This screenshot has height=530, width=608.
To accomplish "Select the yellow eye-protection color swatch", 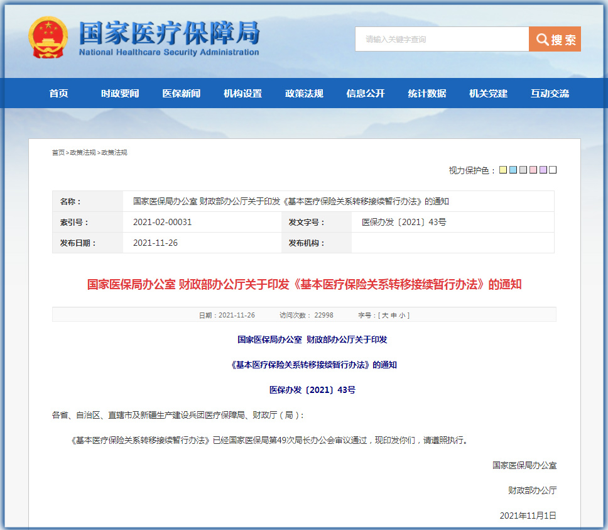I will [503, 170].
